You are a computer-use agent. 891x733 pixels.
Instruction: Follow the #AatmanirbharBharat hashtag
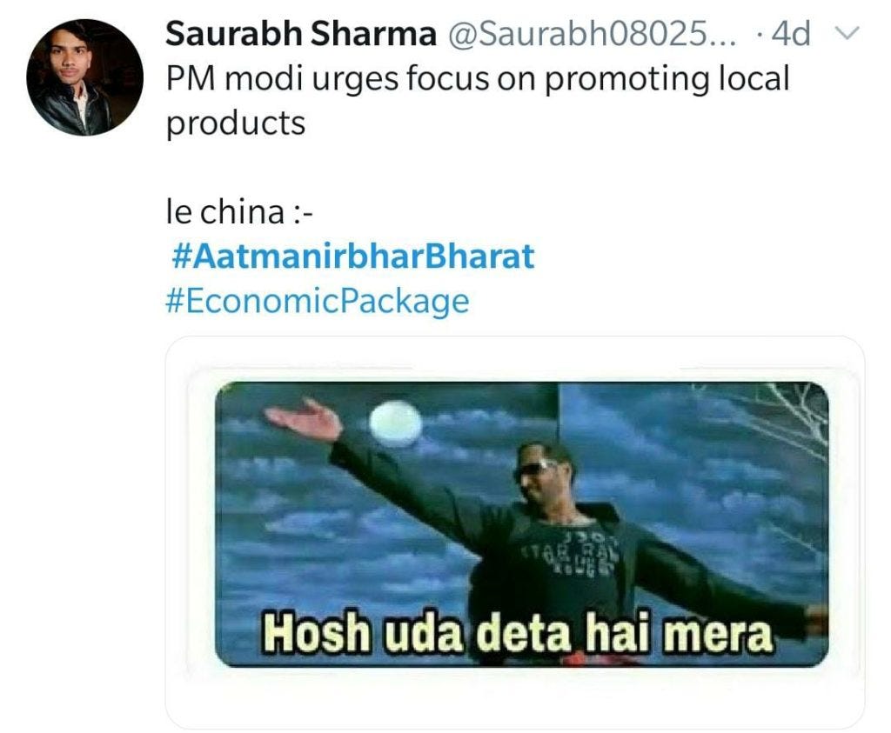(353, 257)
